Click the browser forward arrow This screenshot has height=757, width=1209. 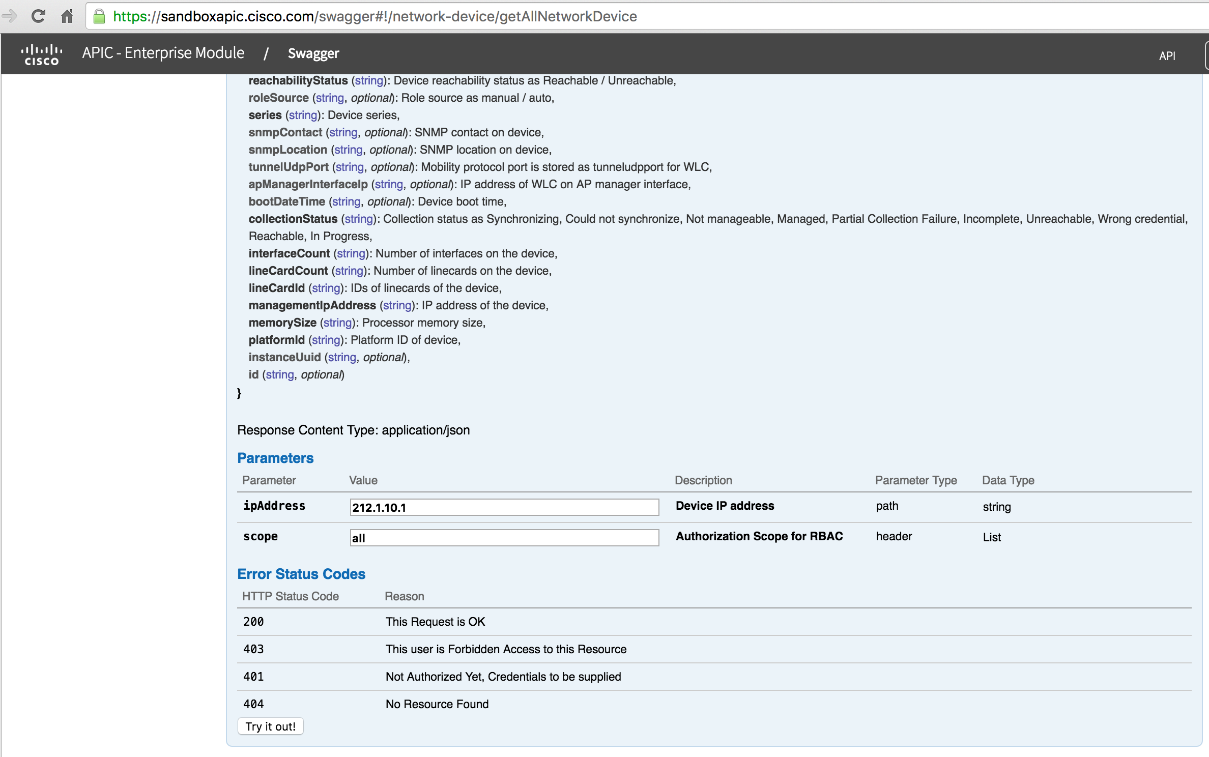coord(9,16)
